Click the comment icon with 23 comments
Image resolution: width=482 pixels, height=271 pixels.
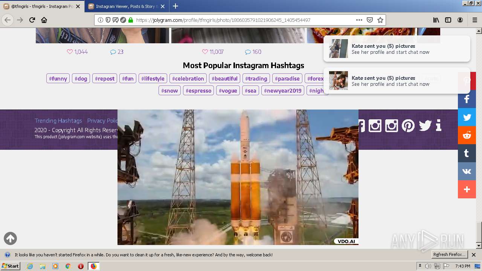[x=113, y=52]
